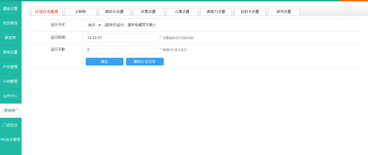This screenshot has width=368, height=155.
Task: Open the 微砍价设置 tab
Action: click(115, 12)
